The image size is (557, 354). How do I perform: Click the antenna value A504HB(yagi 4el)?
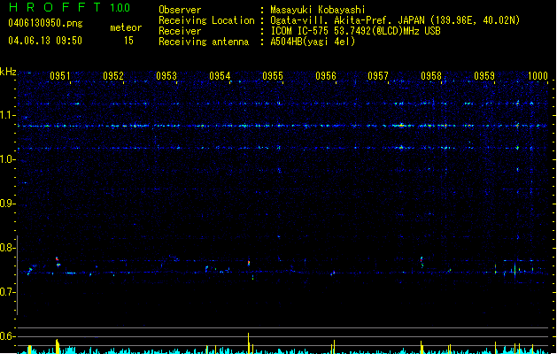pyautogui.click(x=313, y=42)
